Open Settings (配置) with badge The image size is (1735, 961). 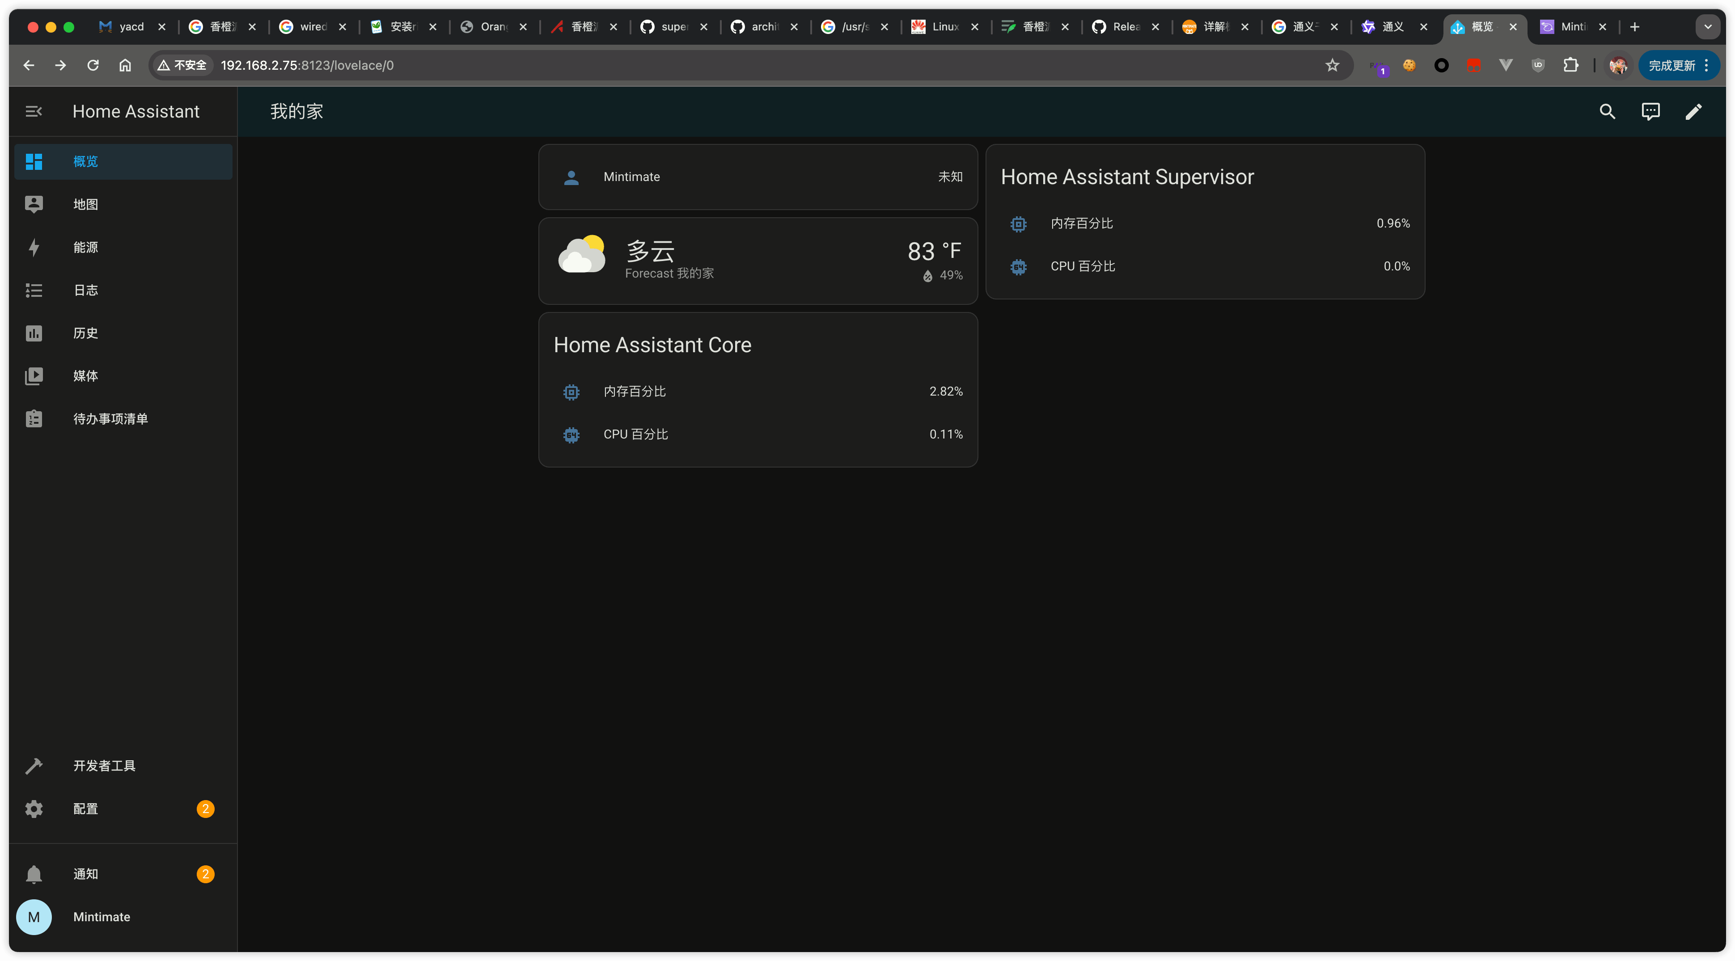click(85, 809)
